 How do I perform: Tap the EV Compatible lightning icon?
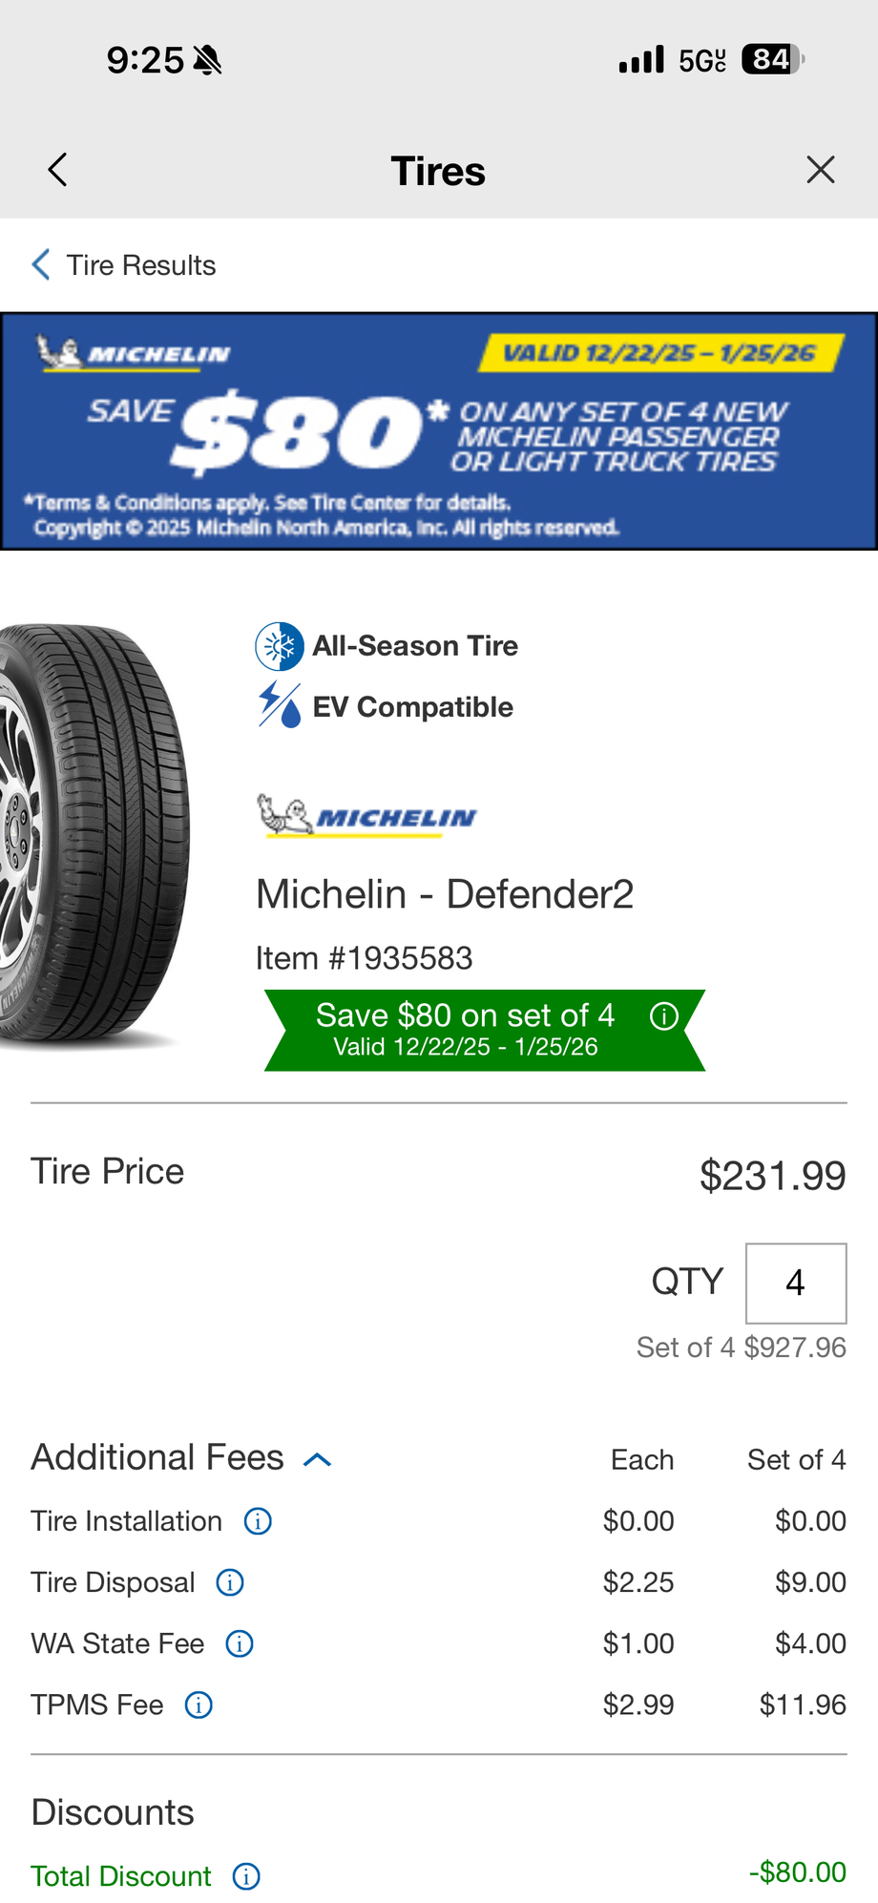point(279,706)
